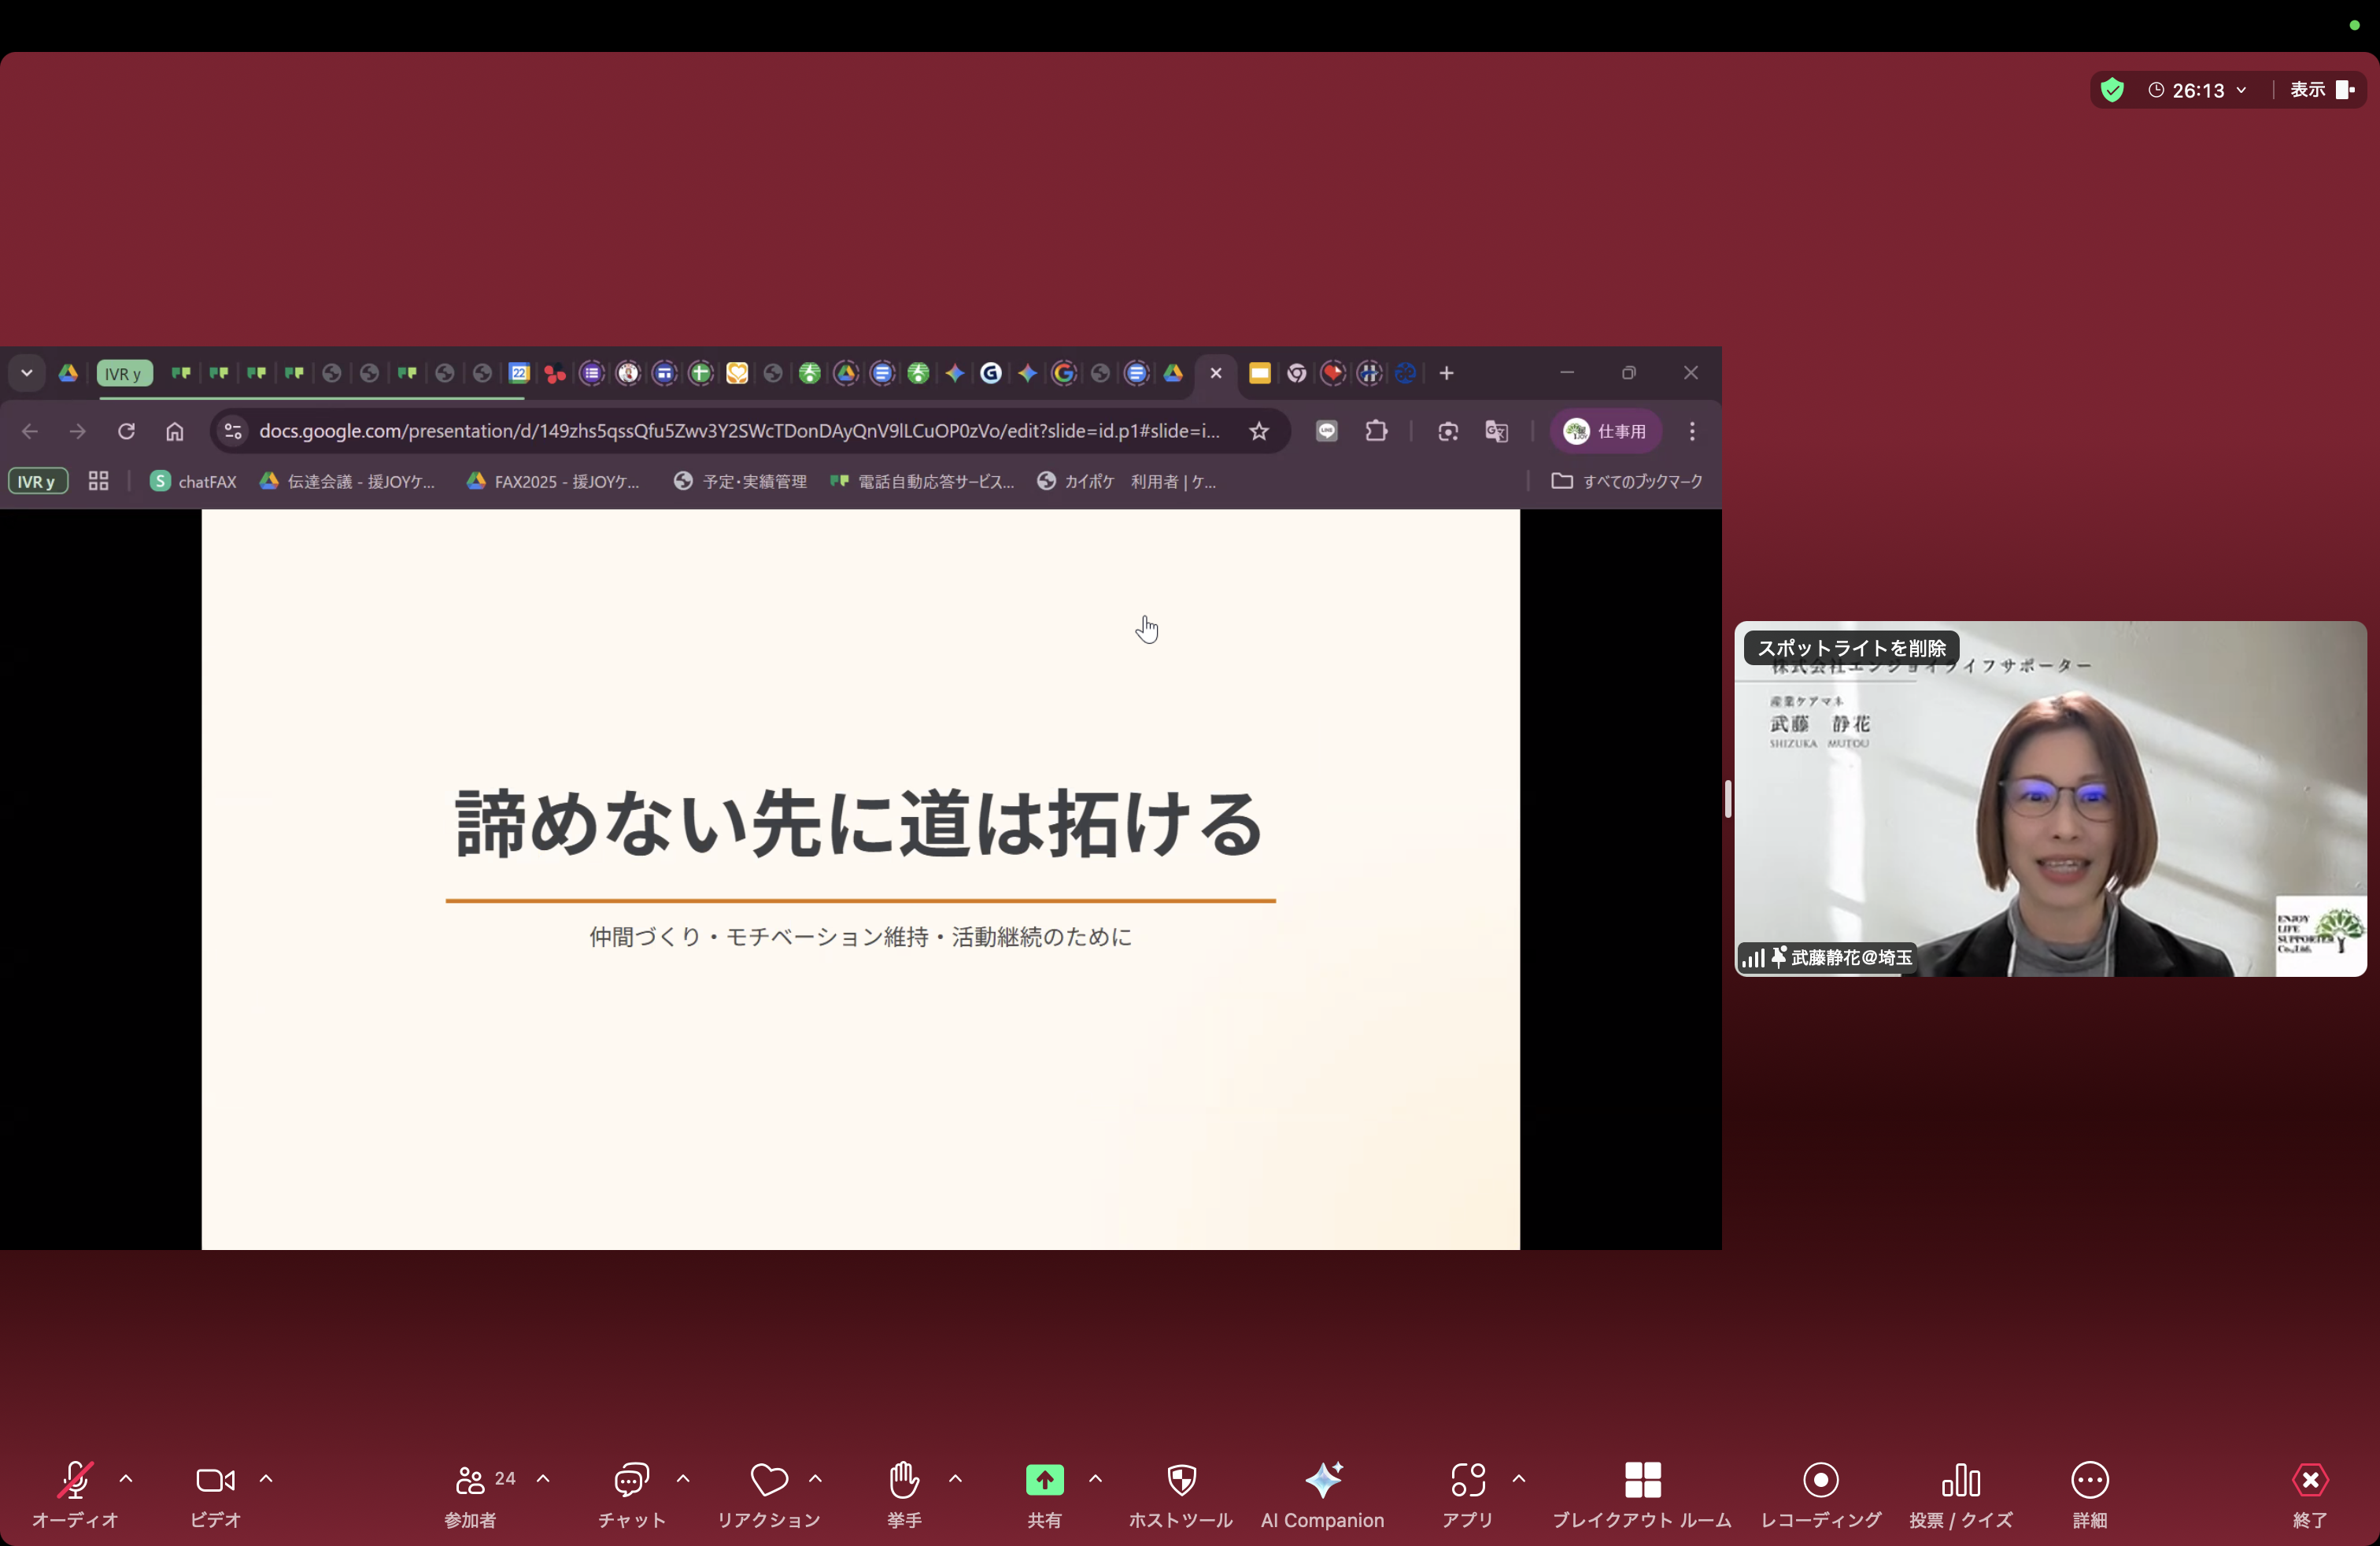Click the Raise Hand icon
This screenshot has width=2380, height=1546.
click(904, 1481)
